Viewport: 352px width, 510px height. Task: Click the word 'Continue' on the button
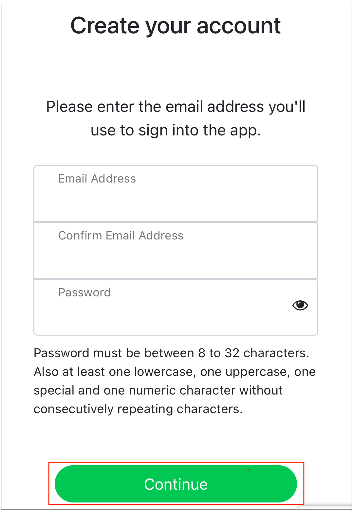coord(176,484)
